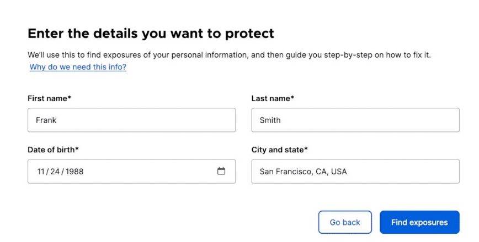Click the 'Date of birth*' field label
The image size is (479, 242).
coord(53,150)
